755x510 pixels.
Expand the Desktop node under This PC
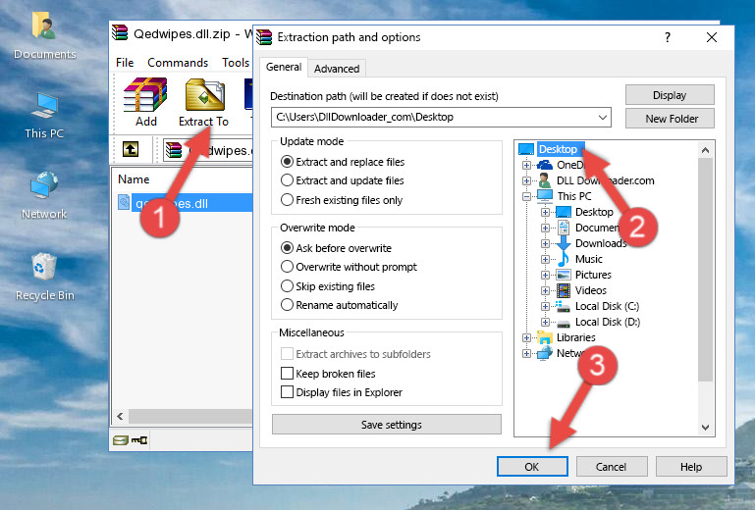[545, 212]
